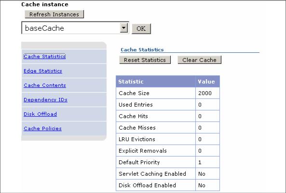View the Cache Contents link
This screenshot has width=286, height=193.
[x=45, y=85]
